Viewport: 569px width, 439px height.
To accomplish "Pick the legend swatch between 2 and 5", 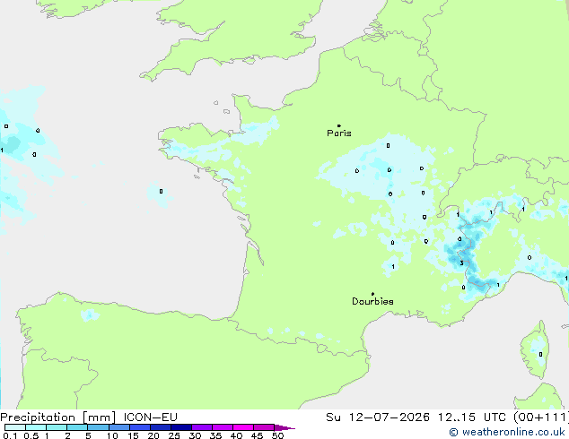I will [x=77, y=427].
